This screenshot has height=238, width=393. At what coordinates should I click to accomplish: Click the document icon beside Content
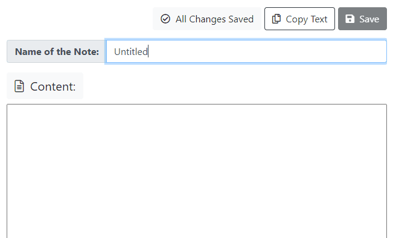19,86
